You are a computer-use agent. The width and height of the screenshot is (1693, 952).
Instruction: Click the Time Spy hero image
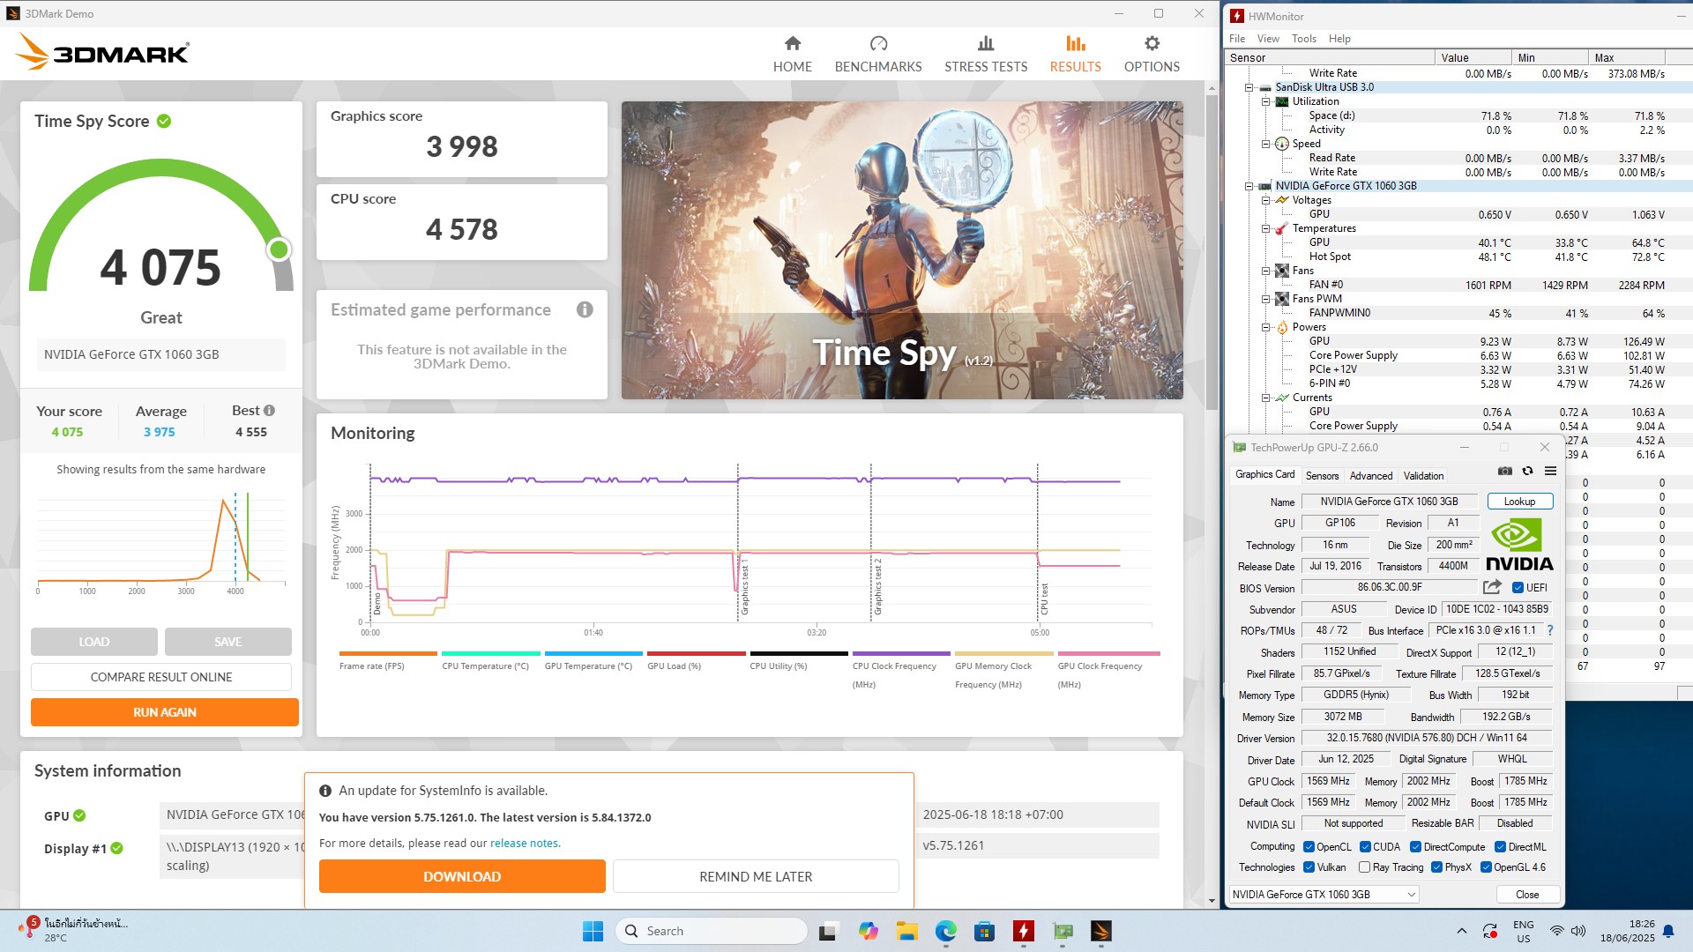902,250
